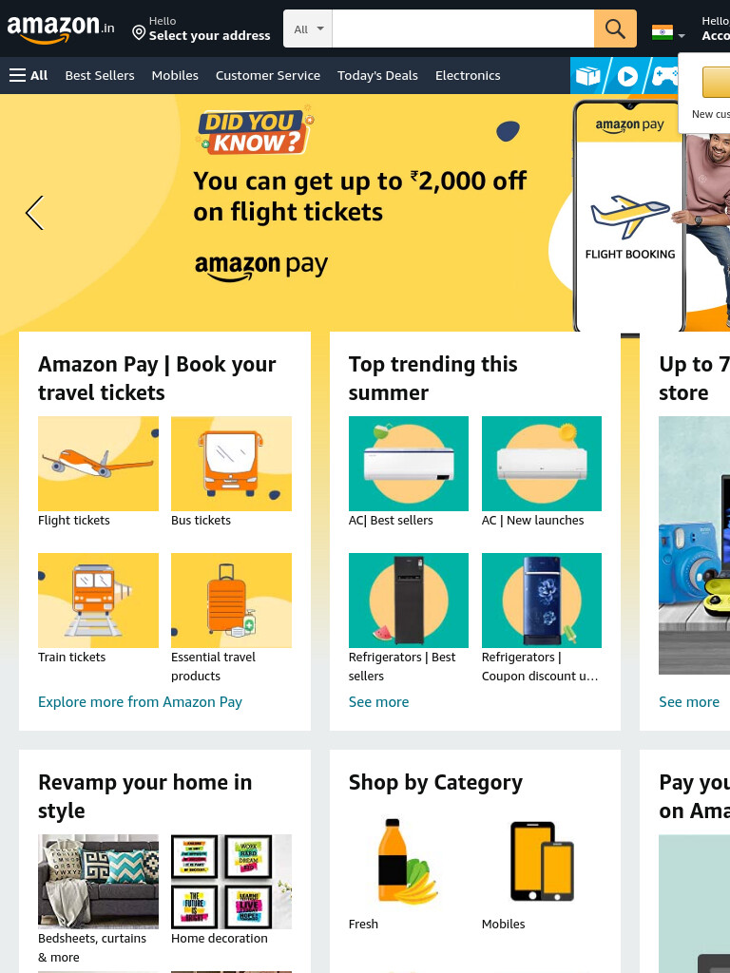Go to Customer Service navigation item
Viewport: 730px width, 973px height.
coord(267,76)
